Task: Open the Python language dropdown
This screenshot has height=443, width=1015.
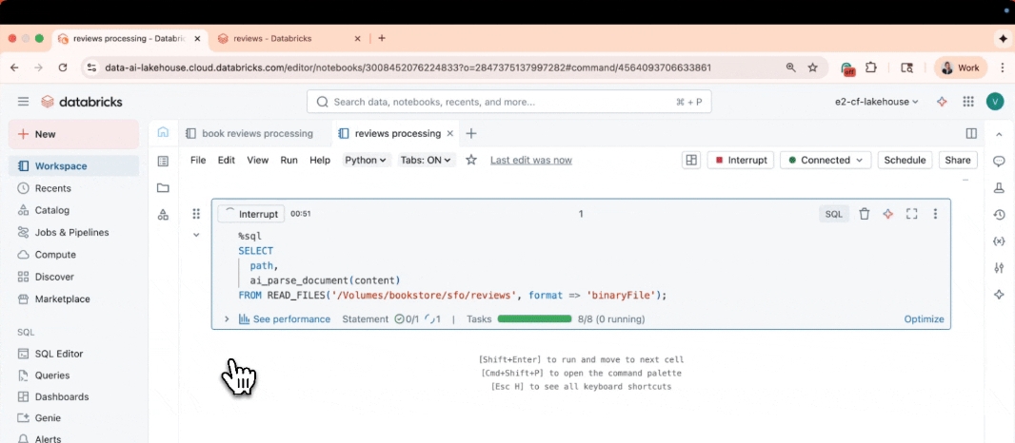Action: point(366,161)
